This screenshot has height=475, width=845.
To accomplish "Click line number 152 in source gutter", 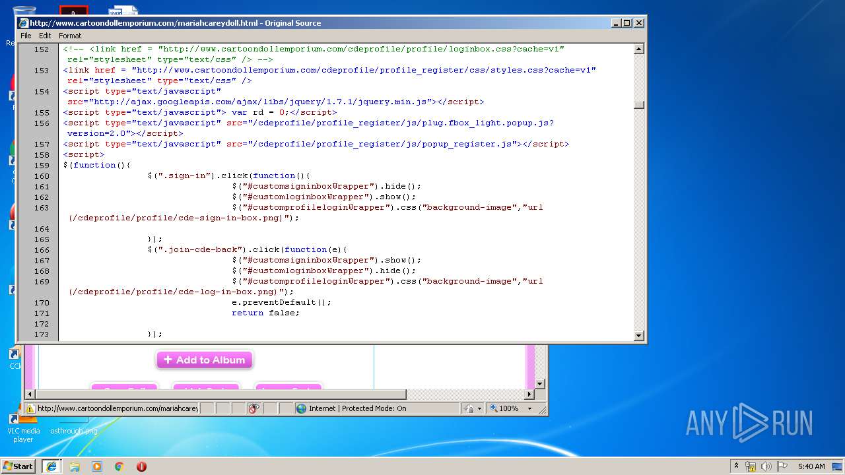I will point(42,49).
